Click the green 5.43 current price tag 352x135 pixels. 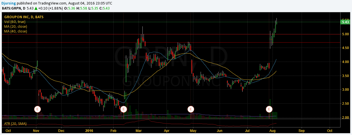[x=346, y=22]
